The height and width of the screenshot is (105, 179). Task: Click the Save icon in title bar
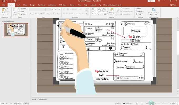coord(3,1)
